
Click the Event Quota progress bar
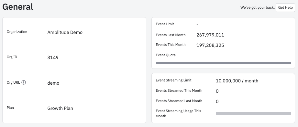[223, 63]
